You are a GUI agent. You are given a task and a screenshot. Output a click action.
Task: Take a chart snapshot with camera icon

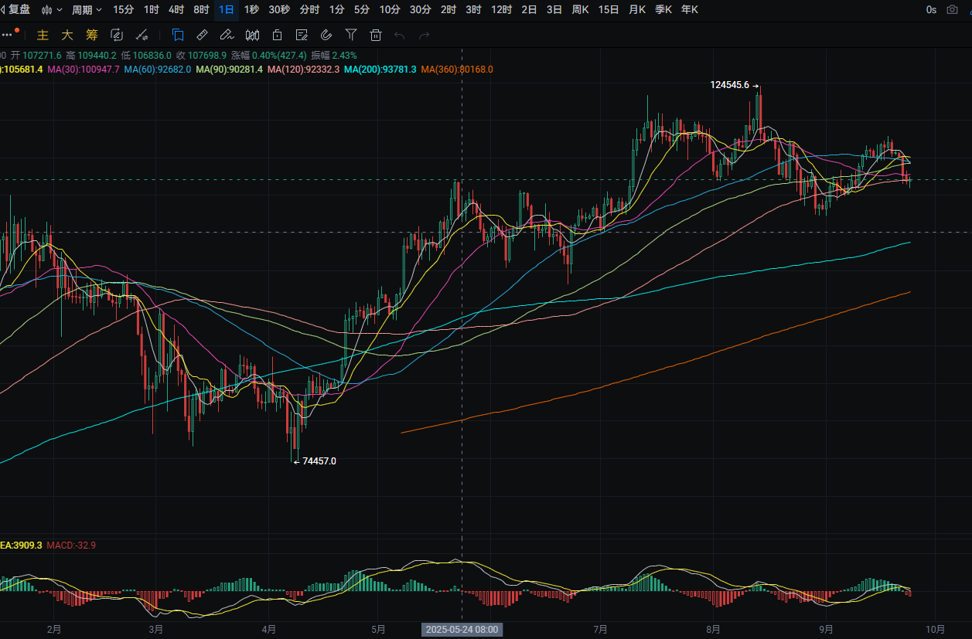click(x=952, y=10)
